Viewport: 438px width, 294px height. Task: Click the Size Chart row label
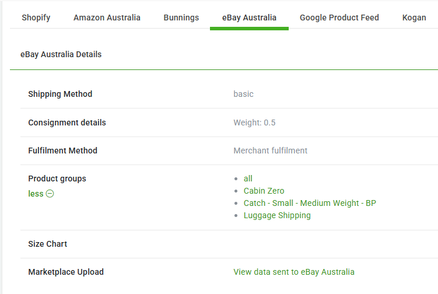[48, 244]
